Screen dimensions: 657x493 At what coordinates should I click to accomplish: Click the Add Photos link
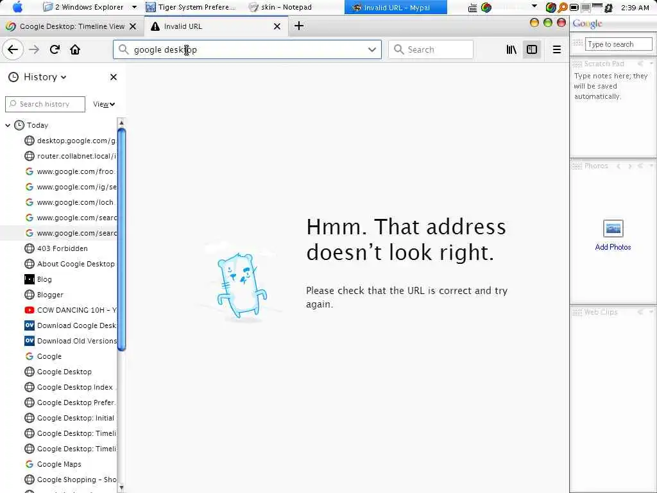pyautogui.click(x=613, y=247)
